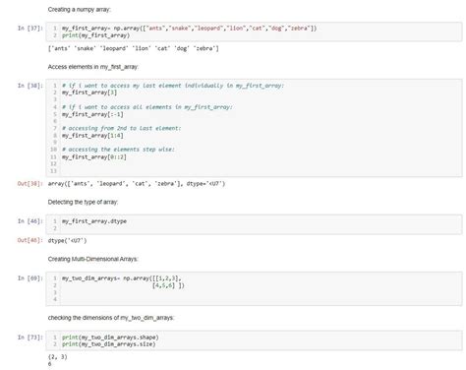Click 'Detecting the type of array:' text
The width and height of the screenshot is (466, 370).
tap(83, 202)
